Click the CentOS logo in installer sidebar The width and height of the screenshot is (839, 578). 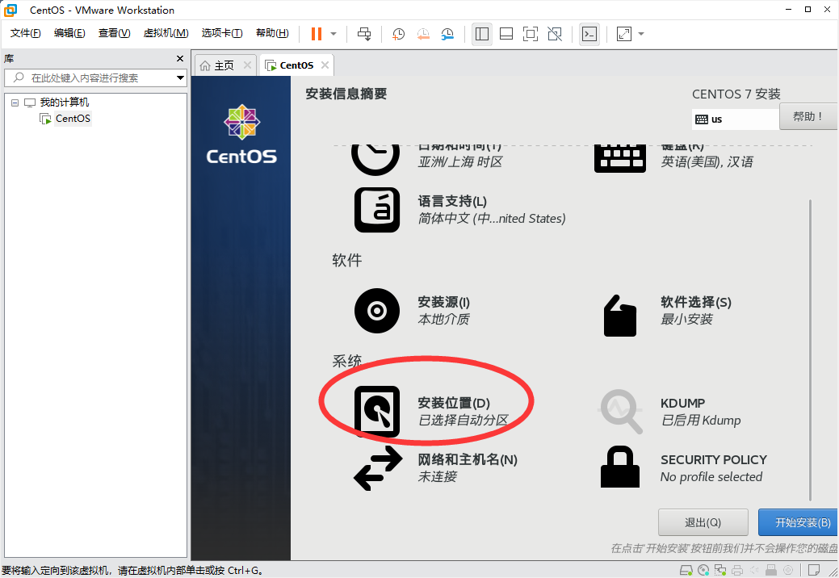coord(241,134)
